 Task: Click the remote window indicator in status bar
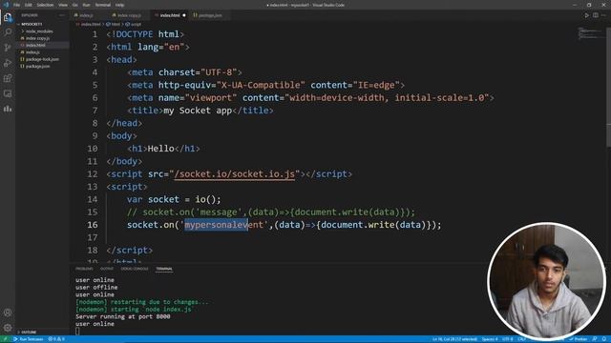click(5, 339)
